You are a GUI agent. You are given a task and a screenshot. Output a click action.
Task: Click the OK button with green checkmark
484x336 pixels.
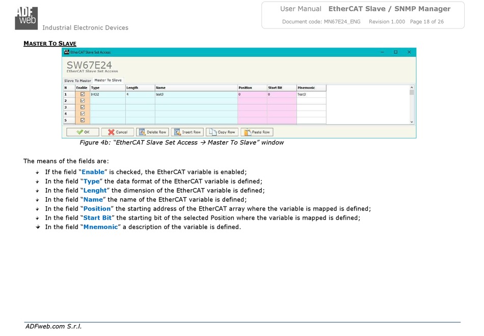[x=83, y=132]
